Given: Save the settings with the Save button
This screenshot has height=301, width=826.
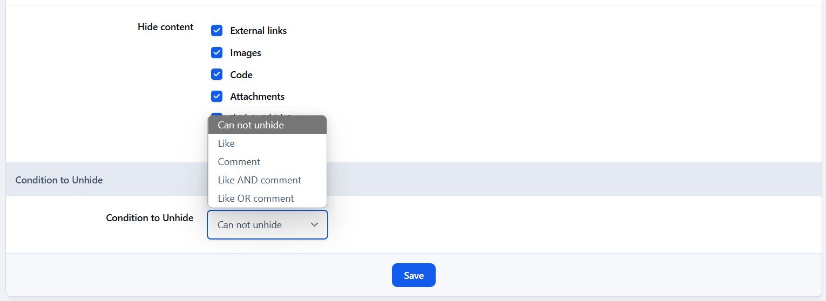Looking at the screenshot, I should 414,275.
